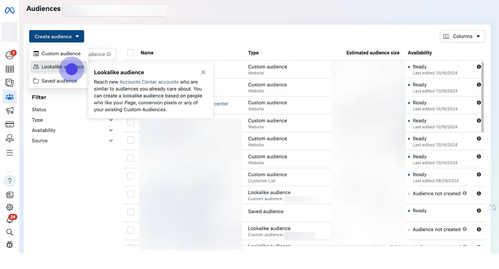This screenshot has height=269, width=499.
Task: Click the 'Last edited 08/29/2024' text
Action: (x=436, y=181)
